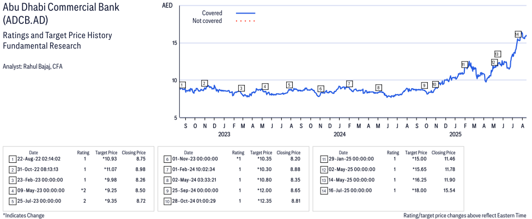Click chart marker 12 on the price line
The width and height of the screenshot is (532, 219).
[494, 62]
